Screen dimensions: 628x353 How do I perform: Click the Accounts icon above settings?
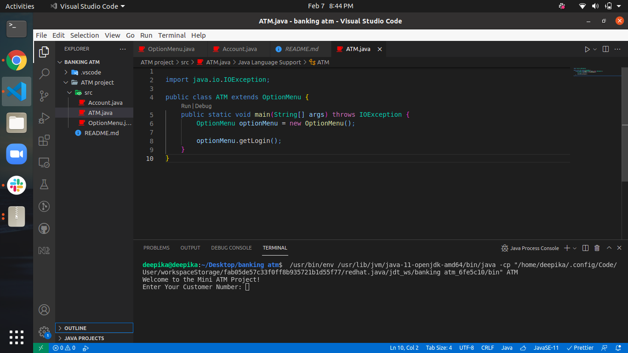(x=44, y=310)
